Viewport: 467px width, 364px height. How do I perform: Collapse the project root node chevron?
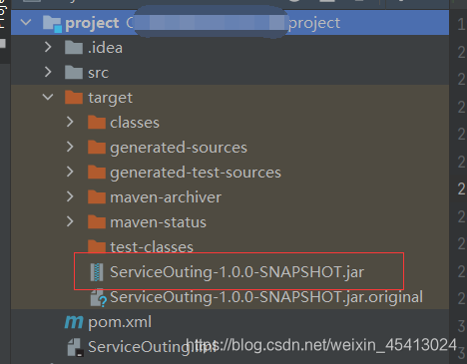(26, 23)
